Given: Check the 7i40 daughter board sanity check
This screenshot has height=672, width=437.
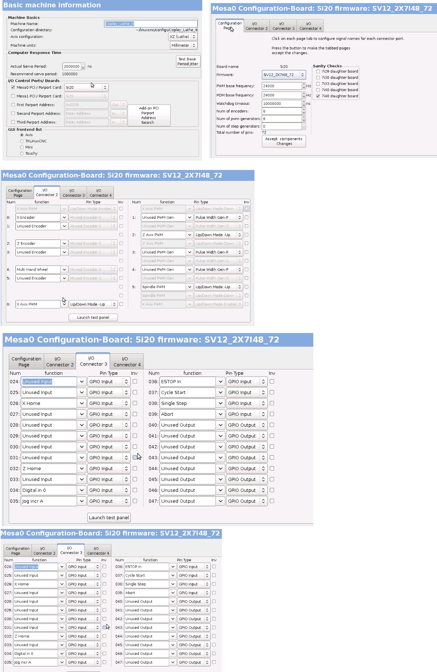Looking at the screenshot, I should click(318, 90).
